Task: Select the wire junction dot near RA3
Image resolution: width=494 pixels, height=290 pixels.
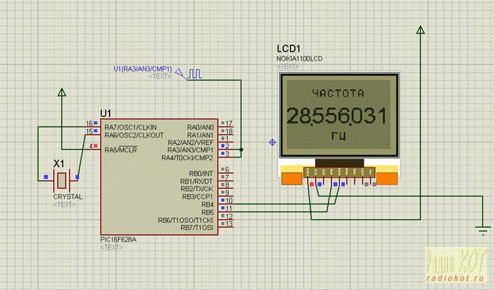Action: (x=241, y=150)
